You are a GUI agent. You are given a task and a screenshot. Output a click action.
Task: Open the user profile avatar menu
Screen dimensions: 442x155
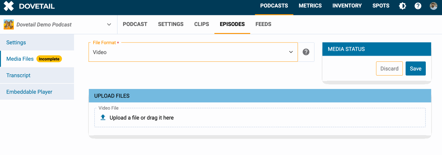[433, 6]
